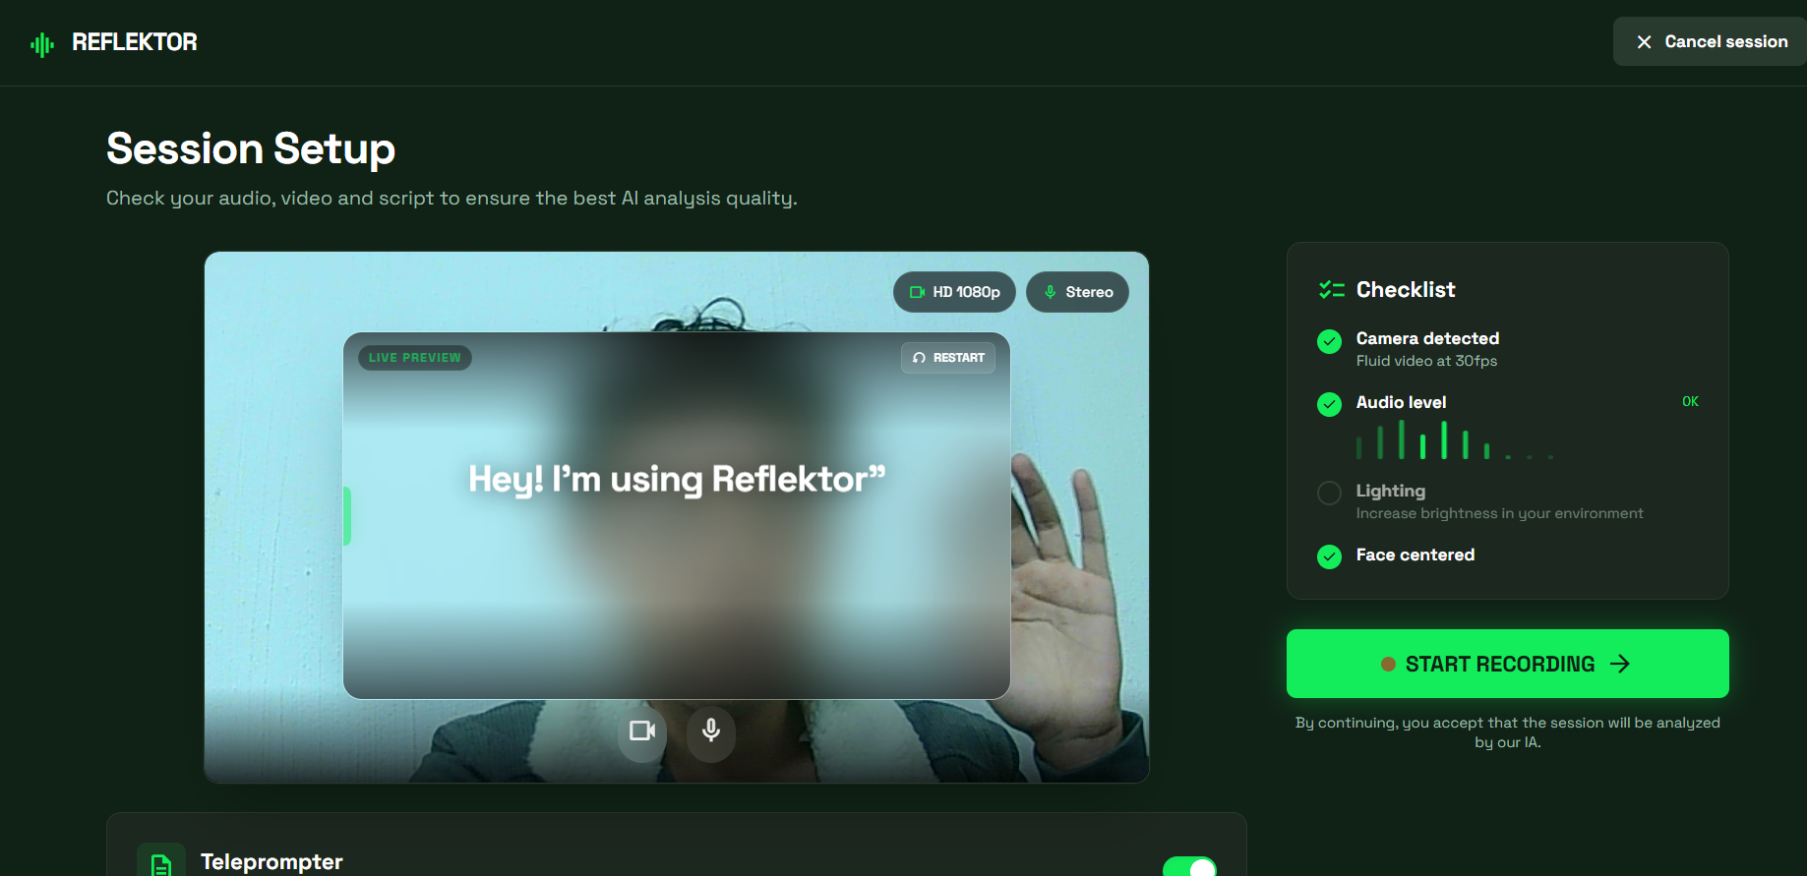The image size is (1807, 876).
Task: Click the 'Fluid video at 30fps' text
Action: point(1426,361)
